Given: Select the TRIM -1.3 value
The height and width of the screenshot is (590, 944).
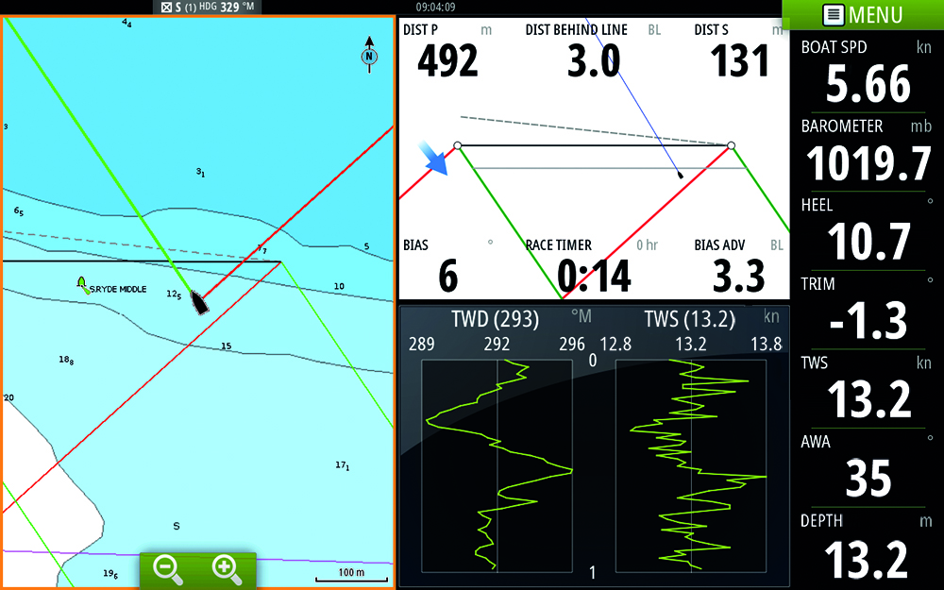Looking at the screenshot, I should [x=868, y=321].
